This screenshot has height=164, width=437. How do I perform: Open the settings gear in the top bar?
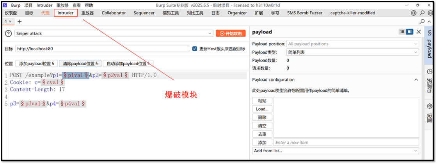click(x=430, y=13)
